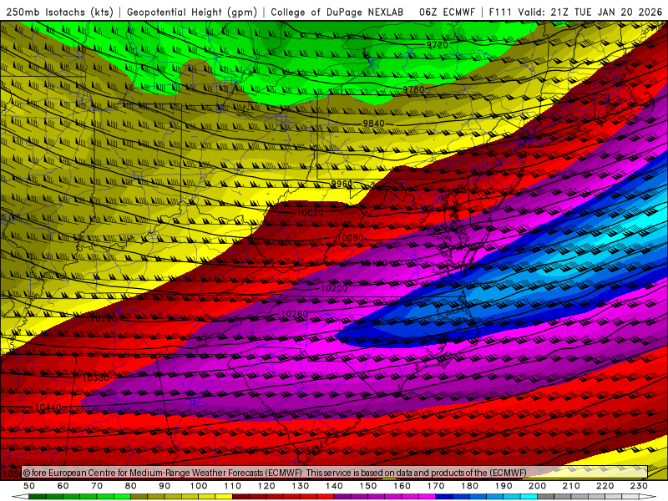Click the '06Z ECMWF' model run label
Viewport: 668px width, 501px height.
(447, 12)
